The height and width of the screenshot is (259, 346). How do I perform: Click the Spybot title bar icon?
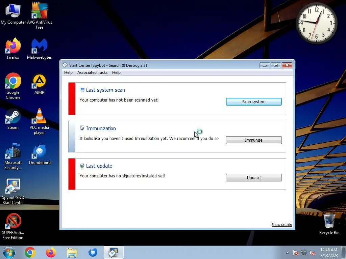[x=65, y=65]
